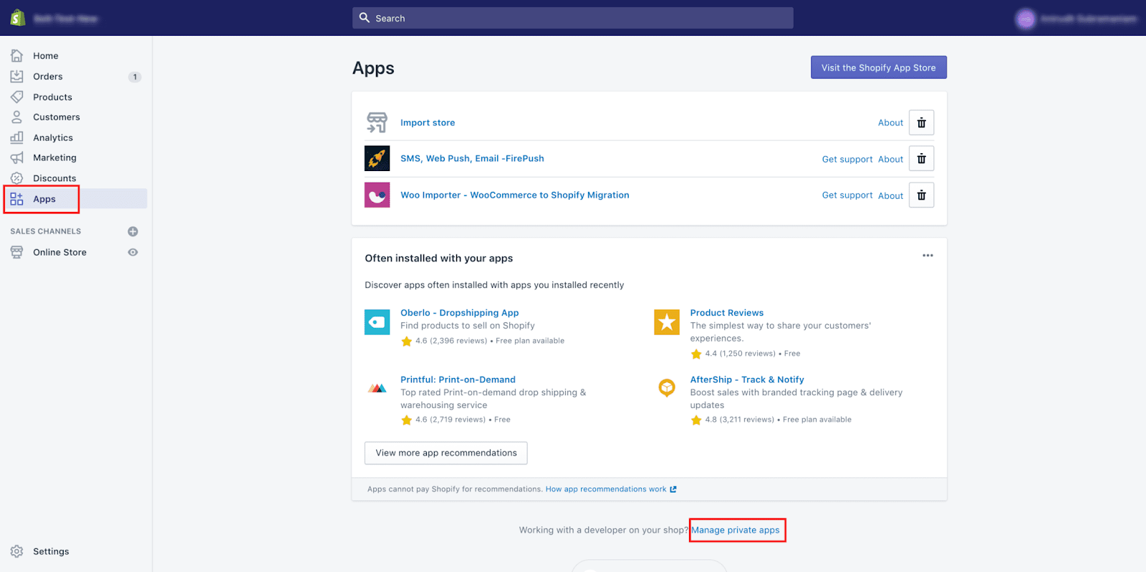Click the Customers person icon
The image size is (1146, 572).
coord(16,117)
